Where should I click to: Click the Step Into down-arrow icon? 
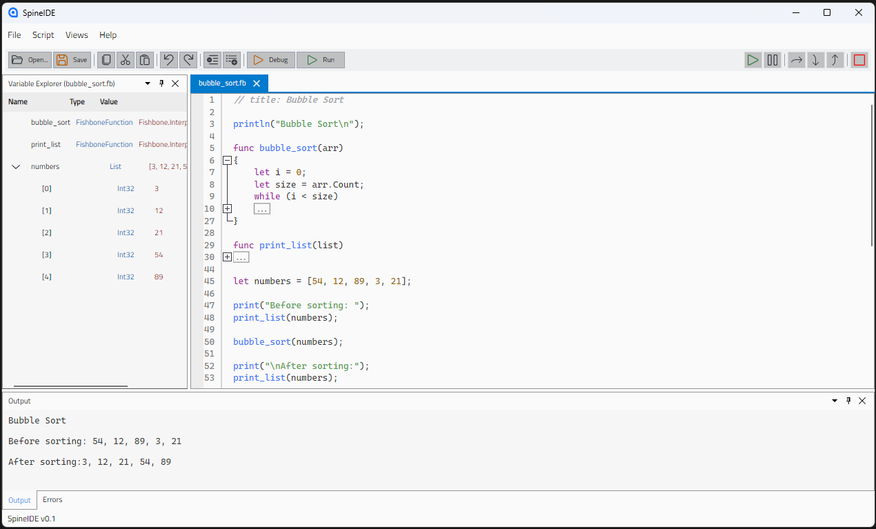coord(815,60)
